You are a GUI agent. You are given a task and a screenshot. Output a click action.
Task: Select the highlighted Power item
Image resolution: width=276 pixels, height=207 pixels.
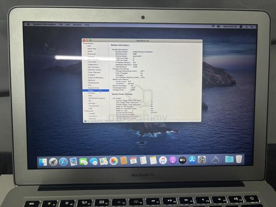[x=96, y=91]
